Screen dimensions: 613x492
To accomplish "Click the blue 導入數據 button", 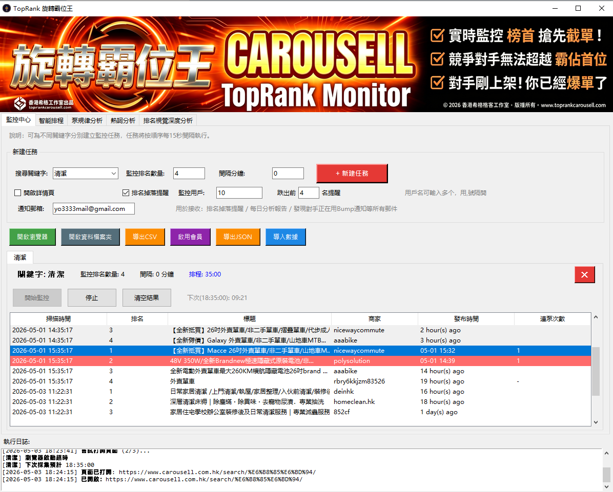I will [285, 237].
